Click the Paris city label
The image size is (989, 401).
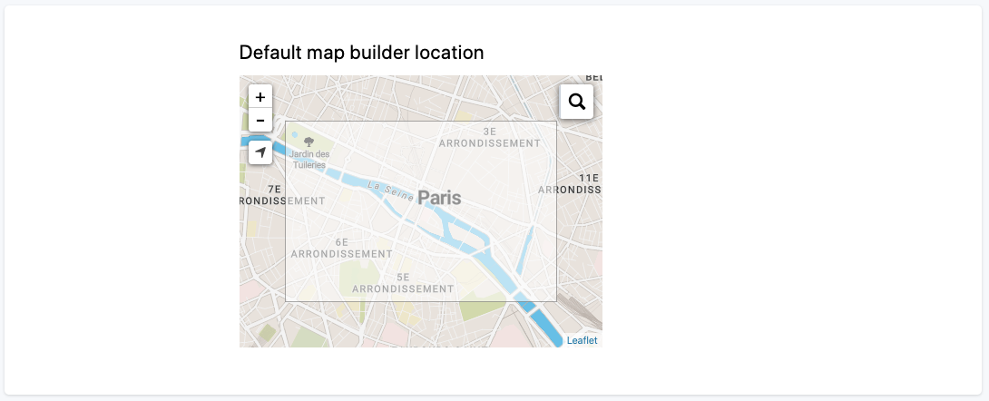click(439, 197)
